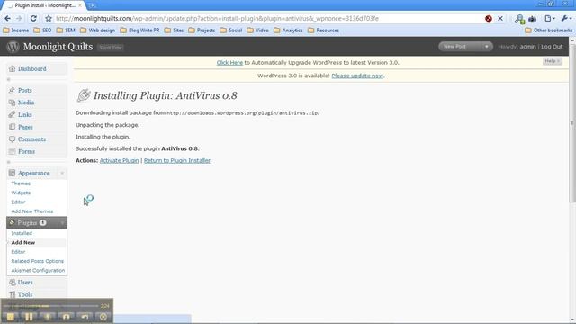Screen dimensions: 576x324
Task: Click the WordPress logo in header
Action: pyautogui.click(x=13, y=47)
